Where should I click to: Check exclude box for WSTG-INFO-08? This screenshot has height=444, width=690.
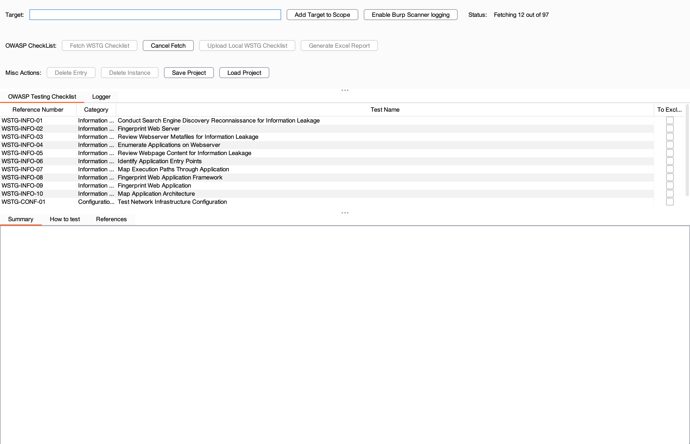(x=670, y=177)
